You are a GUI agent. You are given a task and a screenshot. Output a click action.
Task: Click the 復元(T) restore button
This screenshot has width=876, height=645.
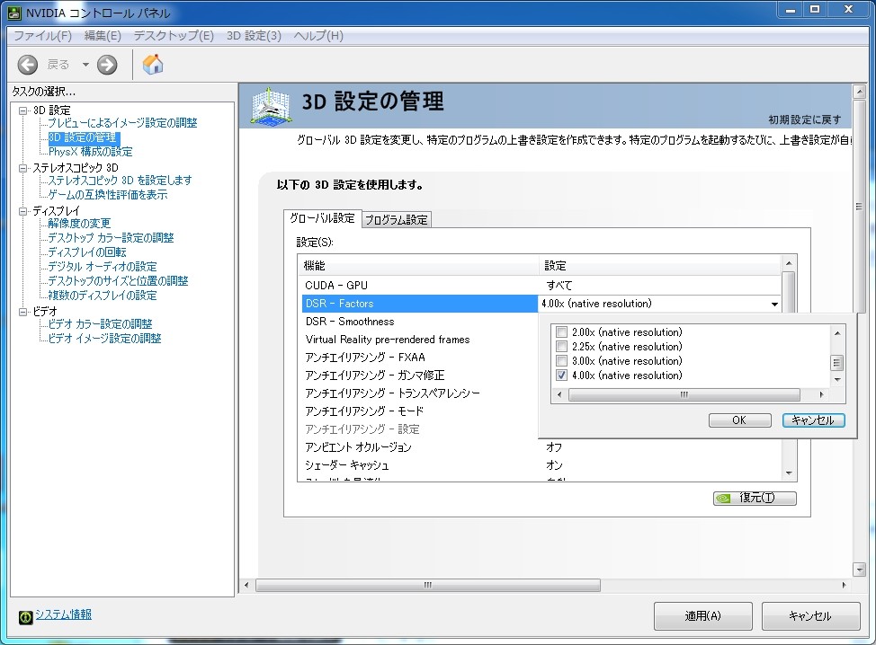point(755,498)
